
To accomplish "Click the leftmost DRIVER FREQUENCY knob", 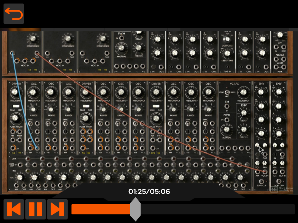I will [x=15, y=92].
